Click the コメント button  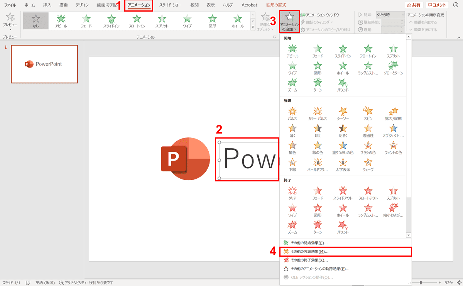(437, 5)
